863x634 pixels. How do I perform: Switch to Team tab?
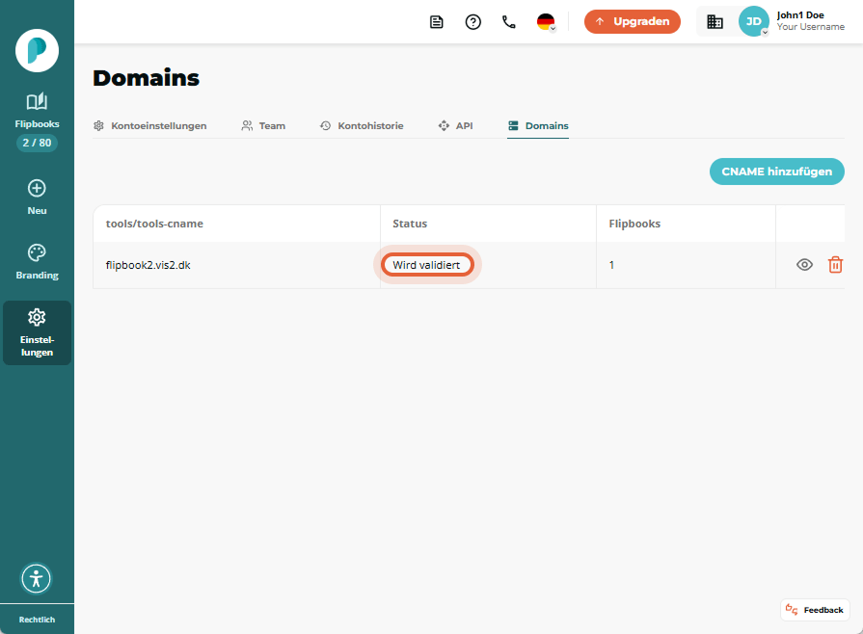pos(263,126)
